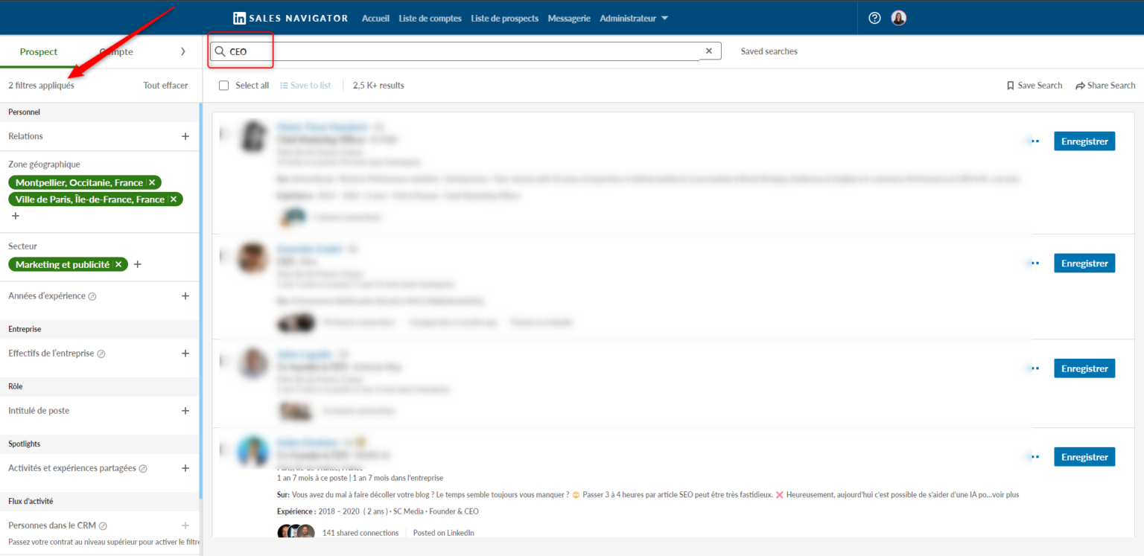
Task: Open Liste de prospects
Action: 504,18
